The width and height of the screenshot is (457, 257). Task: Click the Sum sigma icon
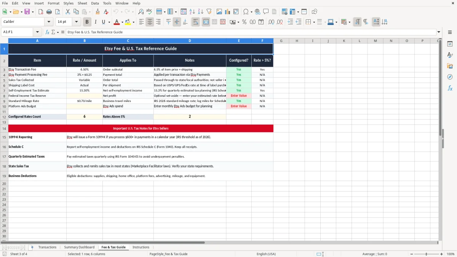(x=53, y=32)
